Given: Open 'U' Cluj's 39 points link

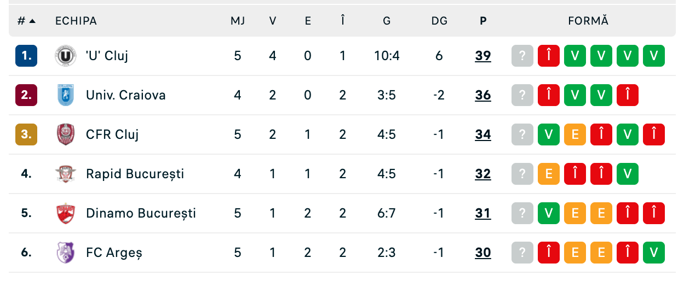Looking at the screenshot, I should click(x=483, y=56).
